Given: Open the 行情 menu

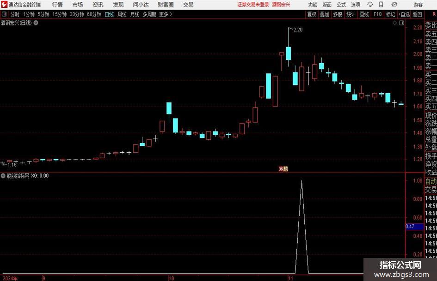Looking at the screenshot, I should (57, 5).
